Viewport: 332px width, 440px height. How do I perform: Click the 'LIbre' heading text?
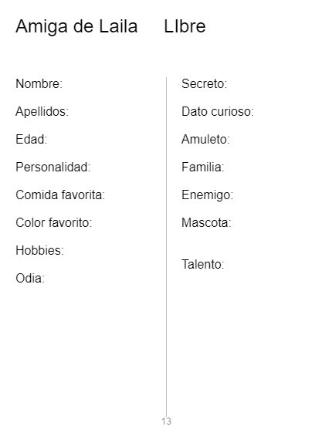(x=185, y=26)
